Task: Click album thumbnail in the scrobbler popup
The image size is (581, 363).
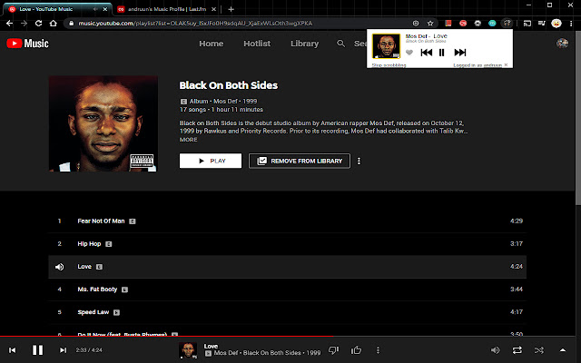Action: 386,46
